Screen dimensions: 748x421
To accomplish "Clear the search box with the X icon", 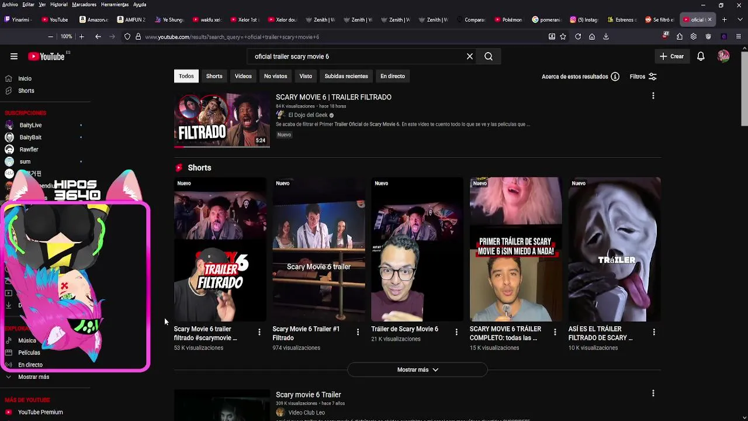I will 470,57.
